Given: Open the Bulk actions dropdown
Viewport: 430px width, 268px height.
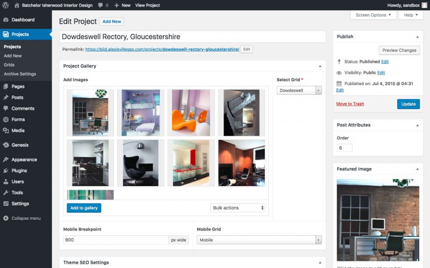Looking at the screenshot, I should tap(238, 208).
